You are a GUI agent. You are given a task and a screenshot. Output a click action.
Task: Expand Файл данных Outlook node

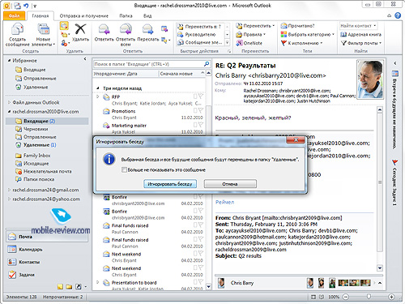[x=9, y=102]
